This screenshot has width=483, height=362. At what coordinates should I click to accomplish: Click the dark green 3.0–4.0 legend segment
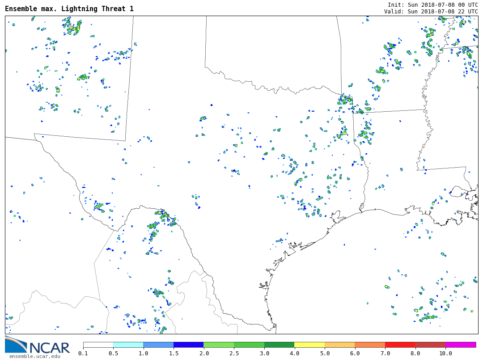click(x=280, y=345)
